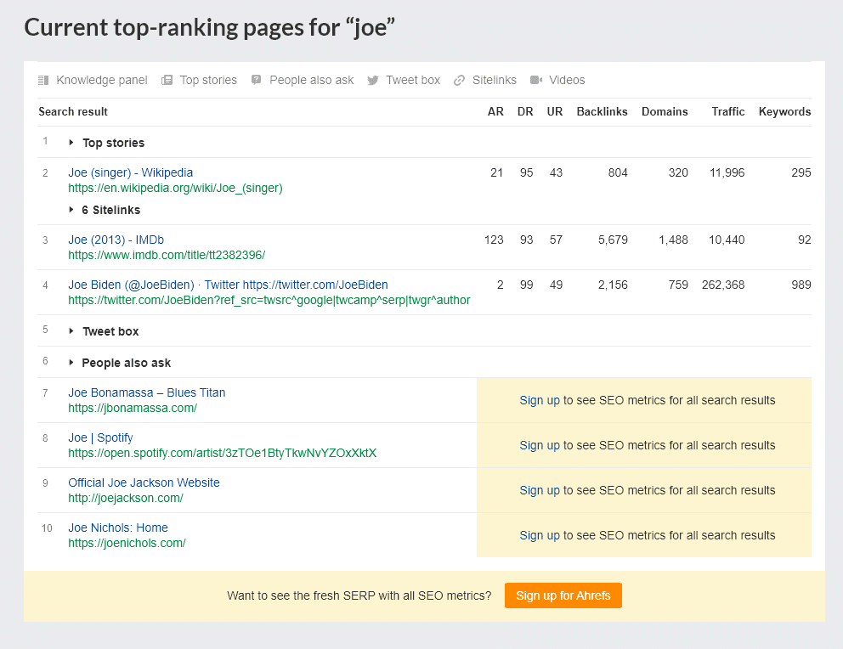This screenshot has height=649, width=843.
Task: Open Joe Biden Twitter result title
Action: pos(228,285)
